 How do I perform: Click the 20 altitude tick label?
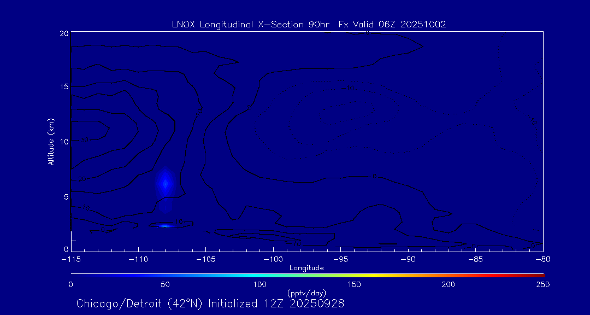point(64,33)
